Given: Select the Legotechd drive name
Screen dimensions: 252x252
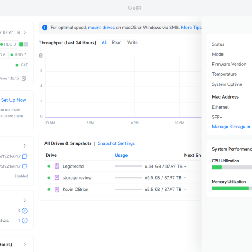Looking at the screenshot, I should click(73, 166).
